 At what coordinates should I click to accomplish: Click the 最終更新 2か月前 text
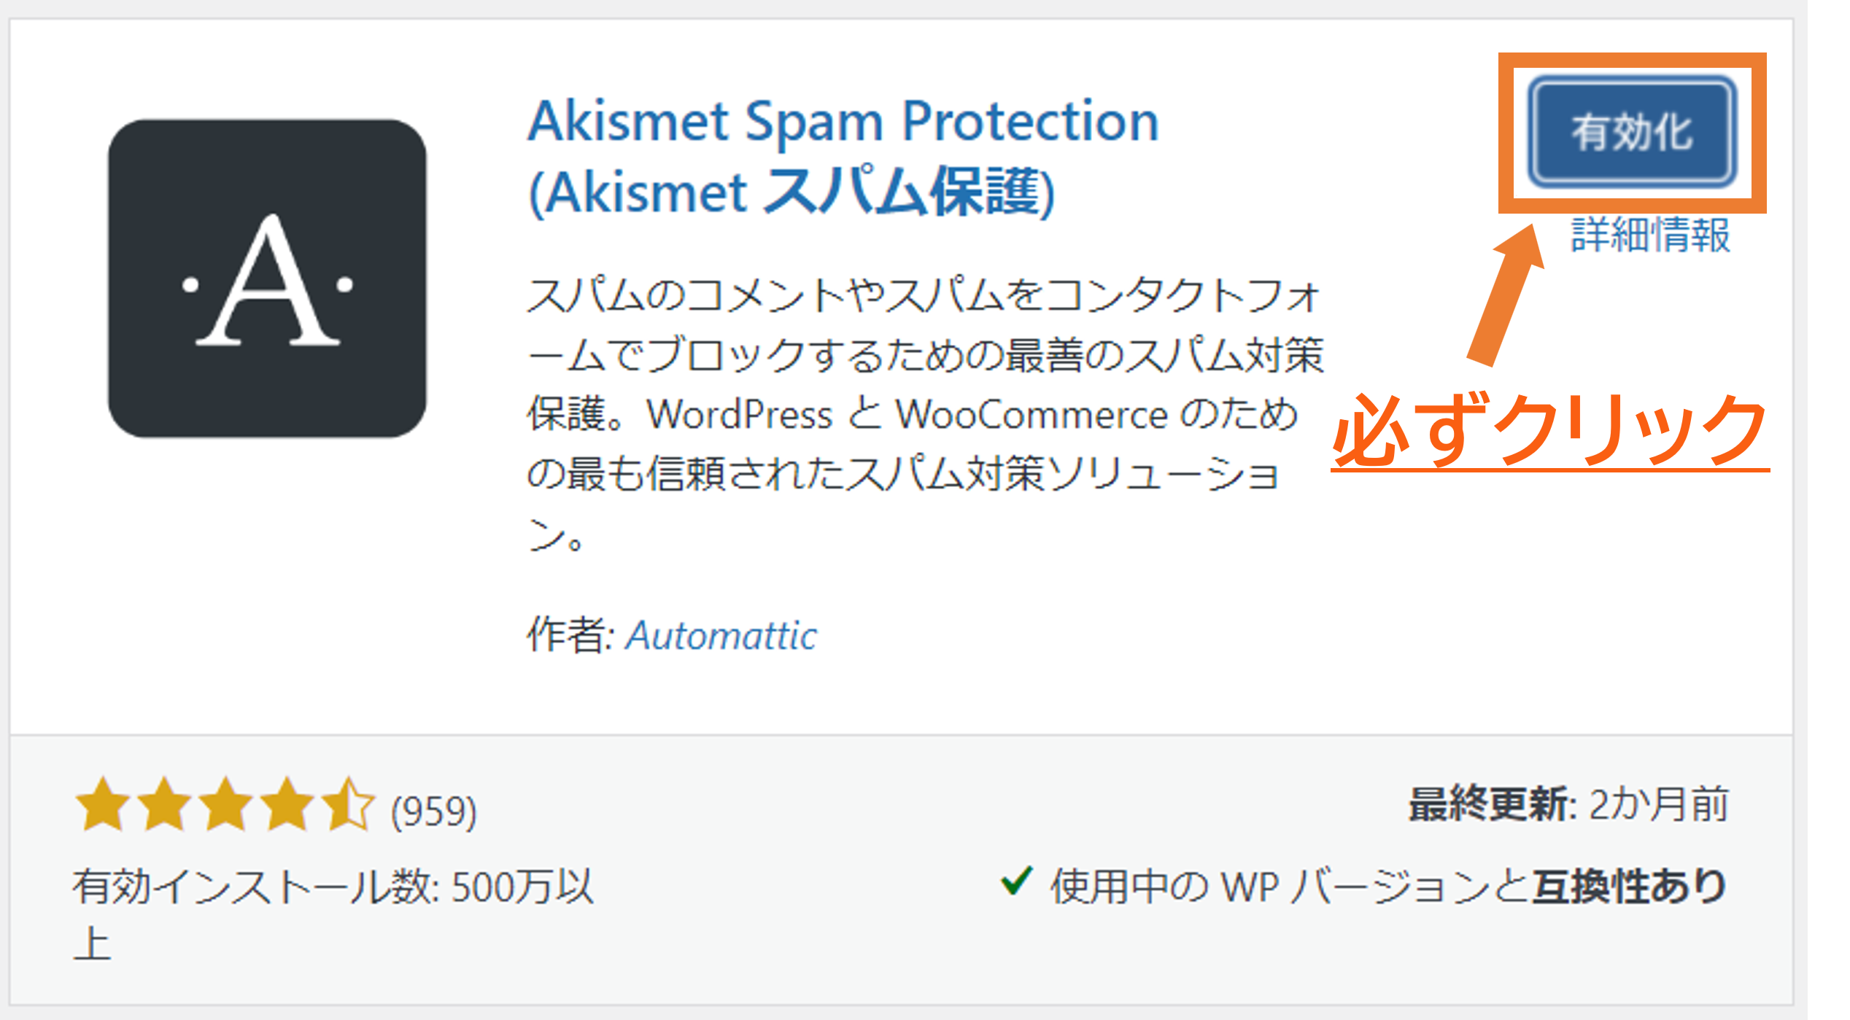tap(1568, 805)
